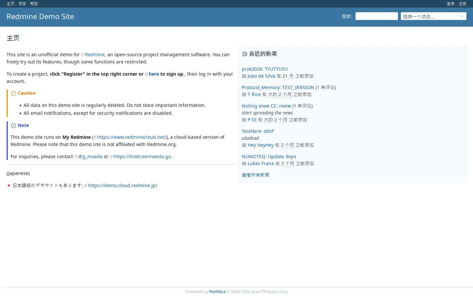Click 查看所有新闻 view all news

tap(256, 175)
